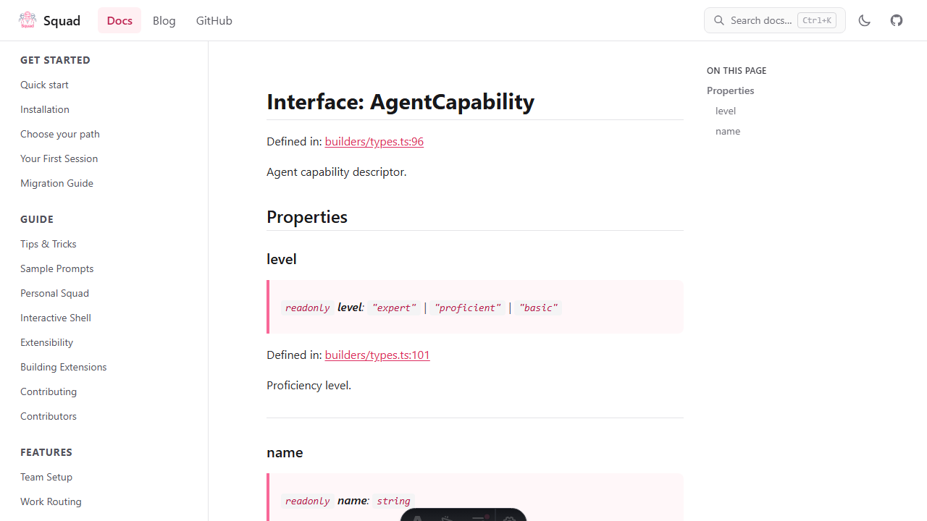The width and height of the screenshot is (927, 521).
Task: Open Tips & Tricks page
Action: (49, 244)
